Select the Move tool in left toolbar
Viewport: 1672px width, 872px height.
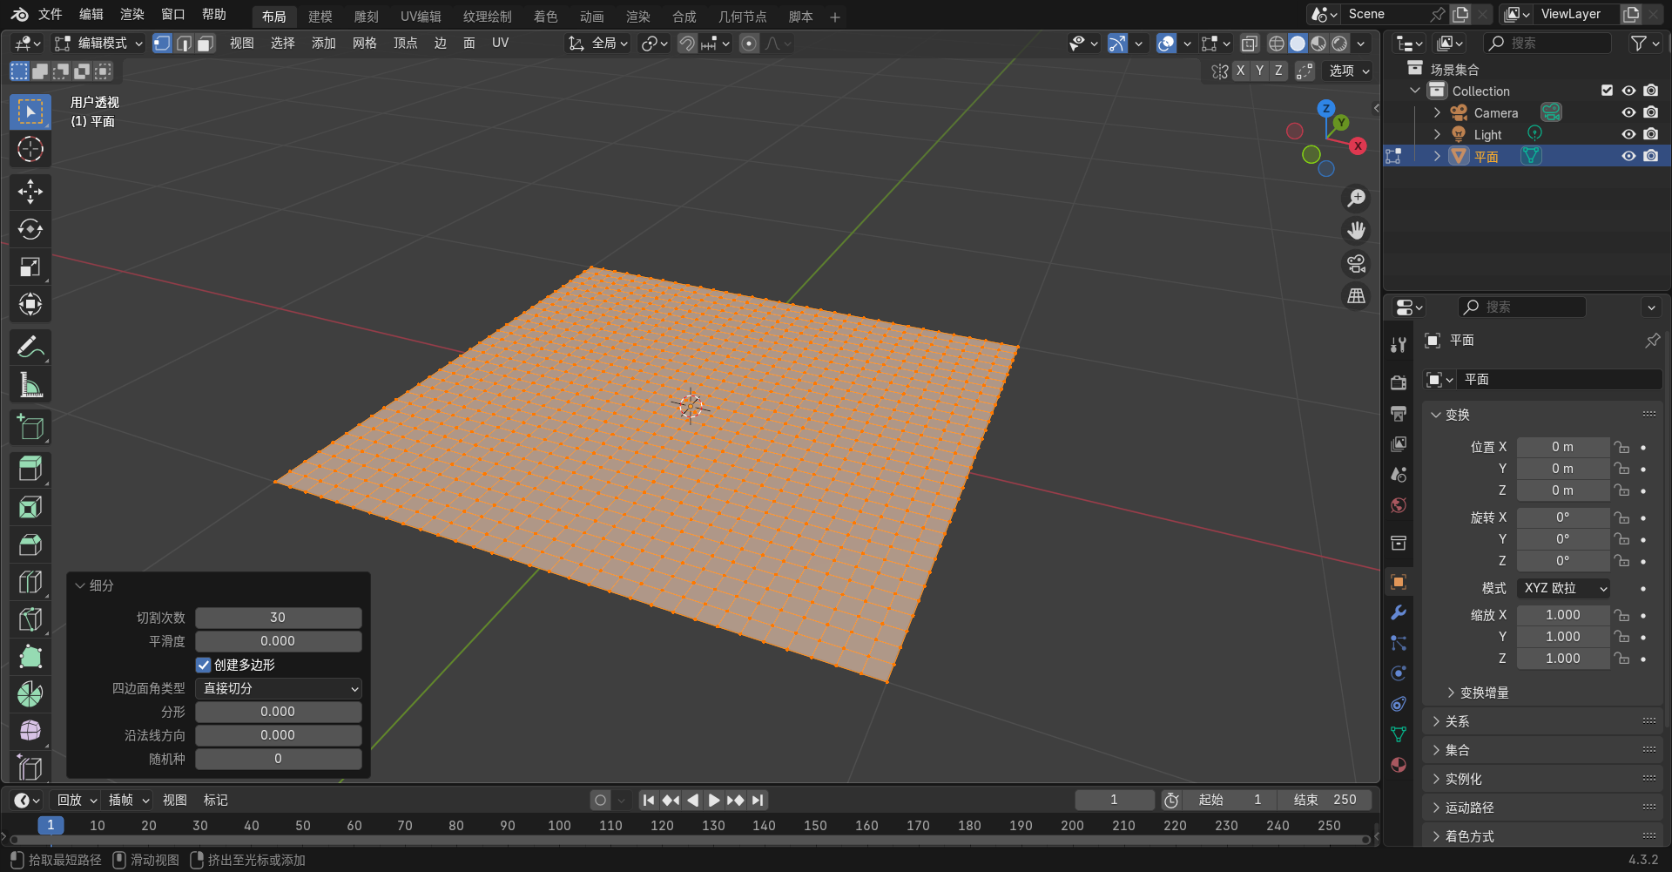pos(30,192)
